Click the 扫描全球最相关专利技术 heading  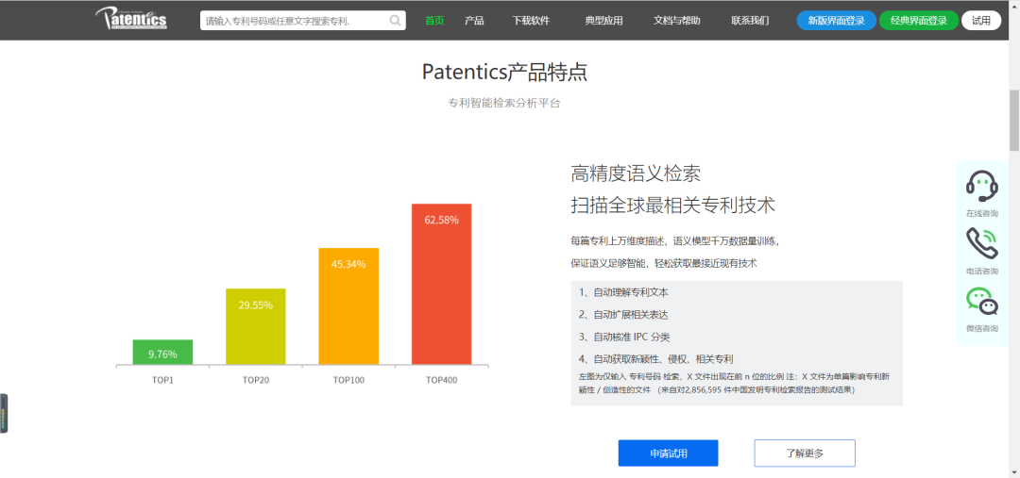coord(672,206)
